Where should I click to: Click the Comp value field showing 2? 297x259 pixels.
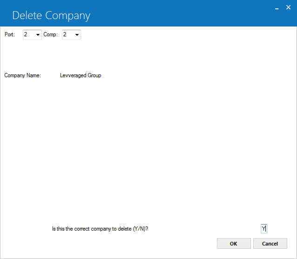(71, 34)
